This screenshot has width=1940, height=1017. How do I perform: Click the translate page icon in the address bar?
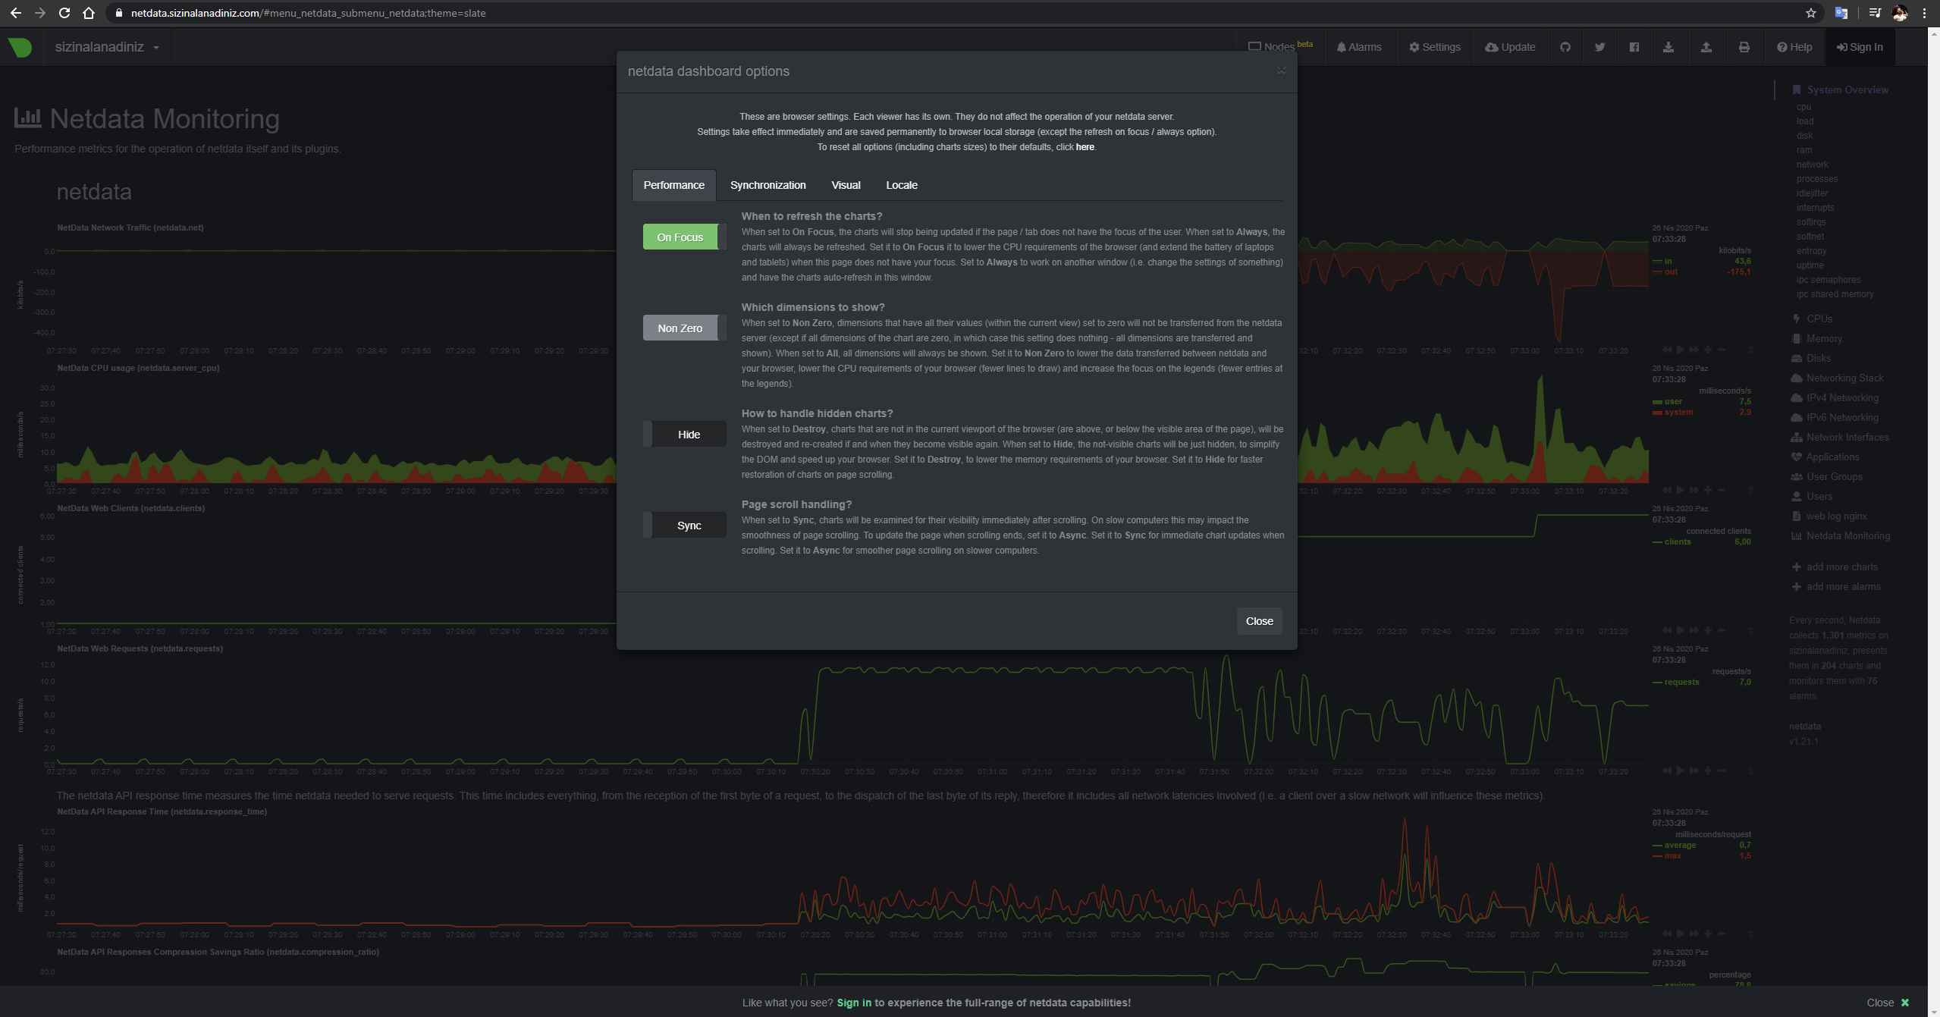tap(1841, 13)
